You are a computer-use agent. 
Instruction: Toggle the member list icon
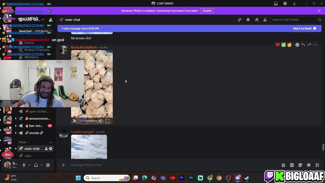tap(265, 20)
